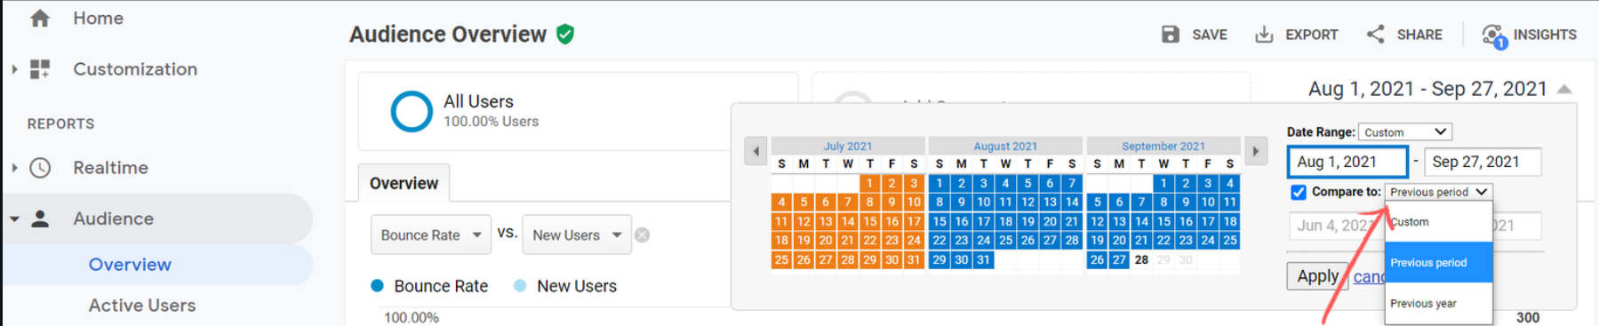
Task: Go to previous month in calendar
Action: point(756,151)
